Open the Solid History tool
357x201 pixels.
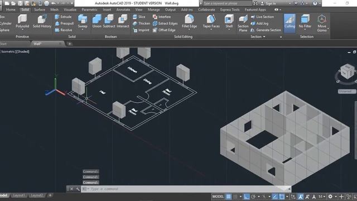point(42,21)
